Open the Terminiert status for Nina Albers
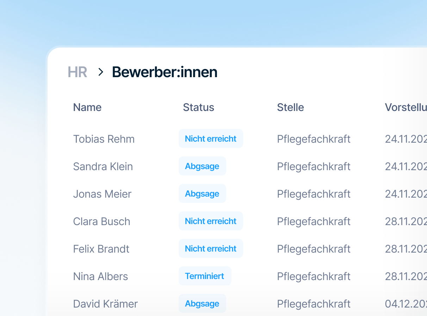 click(x=205, y=276)
